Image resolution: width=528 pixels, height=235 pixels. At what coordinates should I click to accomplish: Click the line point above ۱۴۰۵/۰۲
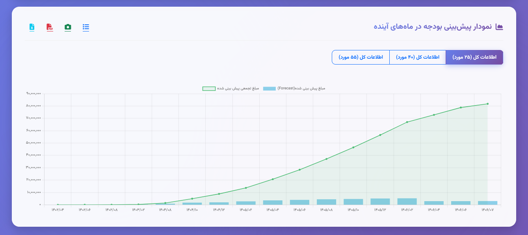pyautogui.click(x=246, y=188)
